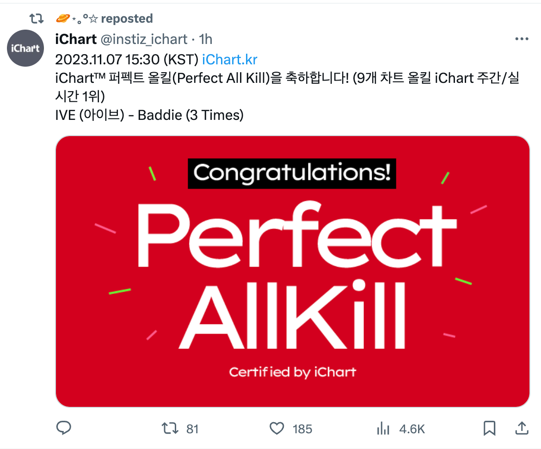The width and height of the screenshot is (541, 449).
Task: Click the repost count 81
Action: 192,429
